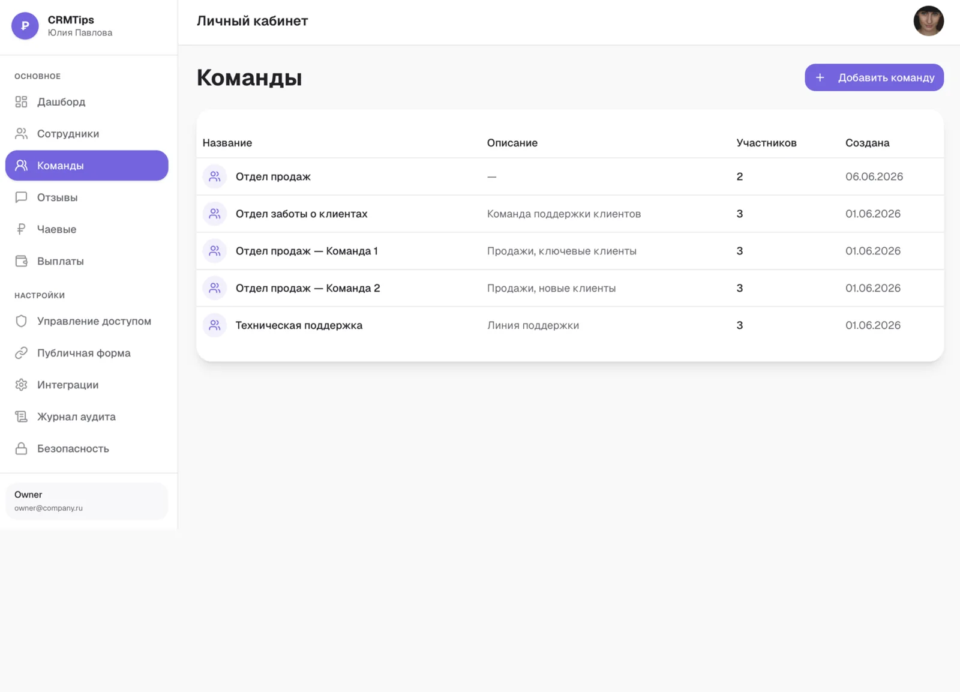Click the Owner account card
This screenshot has height=692, width=960.
tap(87, 501)
